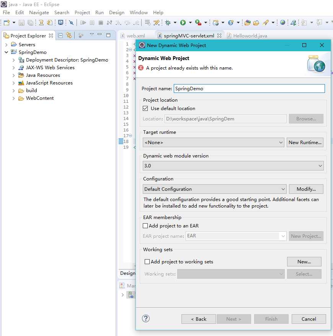Click the New wizard toolbar icon

tap(7, 23)
